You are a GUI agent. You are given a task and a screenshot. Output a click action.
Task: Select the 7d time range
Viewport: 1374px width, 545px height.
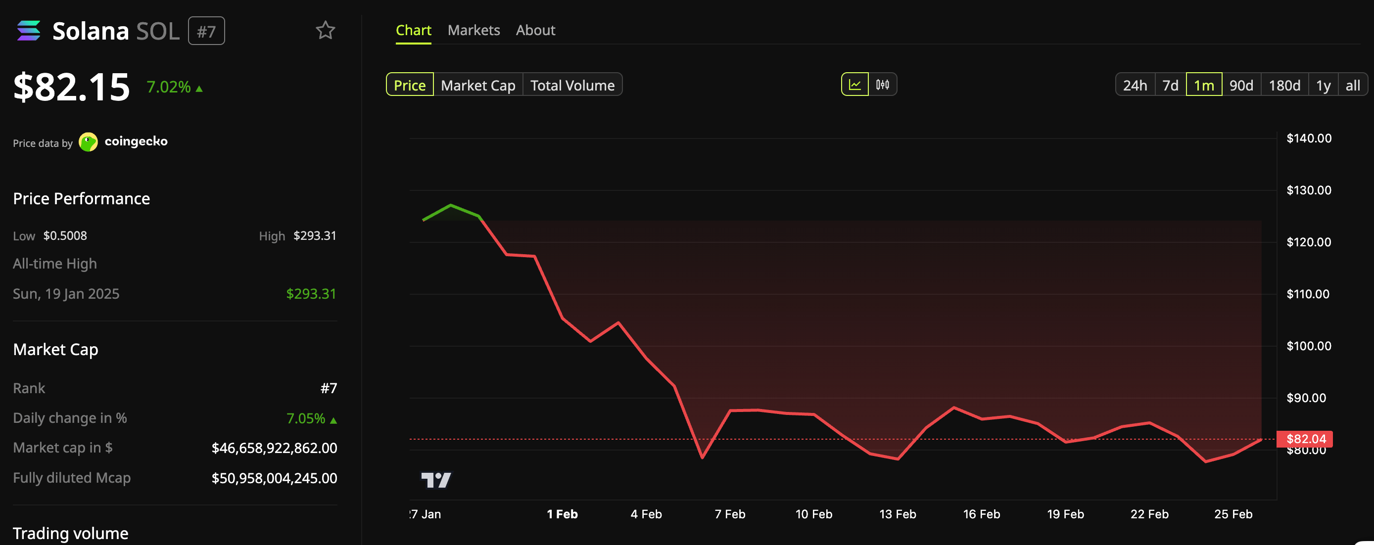pos(1169,84)
